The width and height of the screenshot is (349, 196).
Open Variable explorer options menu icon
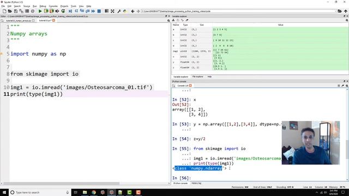point(347,20)
